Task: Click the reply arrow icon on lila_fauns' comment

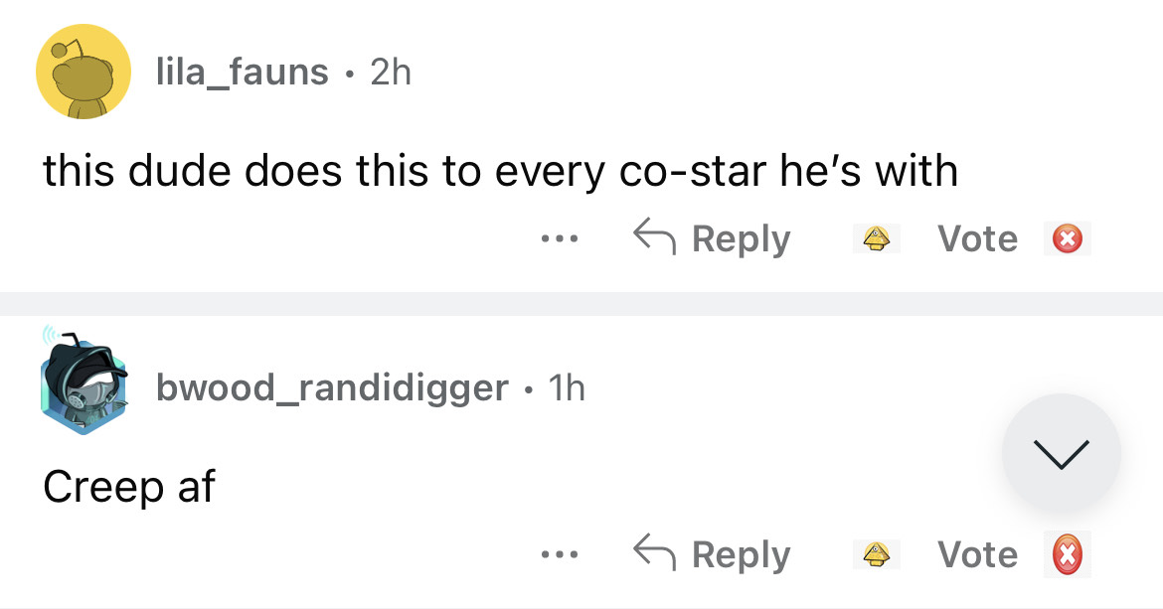Action: pos(653,237)
